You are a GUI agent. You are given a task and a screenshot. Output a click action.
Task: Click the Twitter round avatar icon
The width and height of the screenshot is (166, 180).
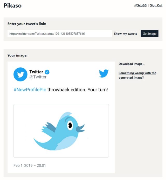[x=20, y=74]
